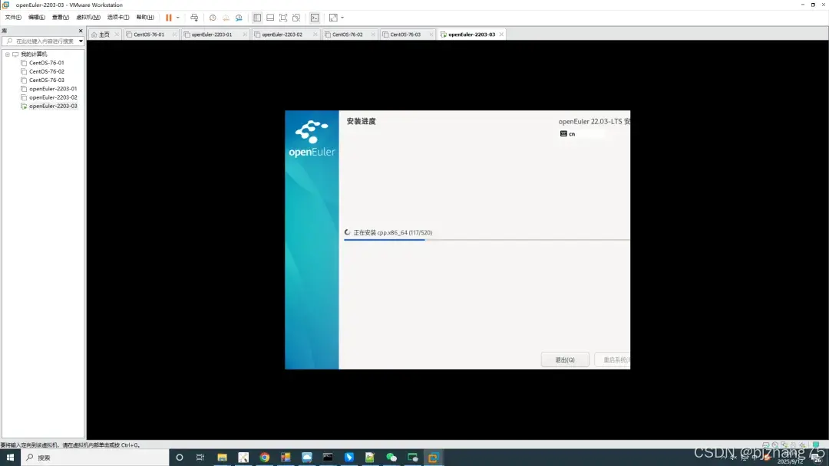829x466 pixels.
Task: Revert the VM to its snapshot
Action: pos(226,17)
